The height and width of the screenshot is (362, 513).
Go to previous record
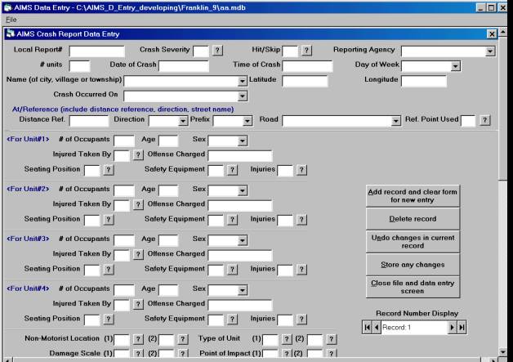(x=377, y=328)
